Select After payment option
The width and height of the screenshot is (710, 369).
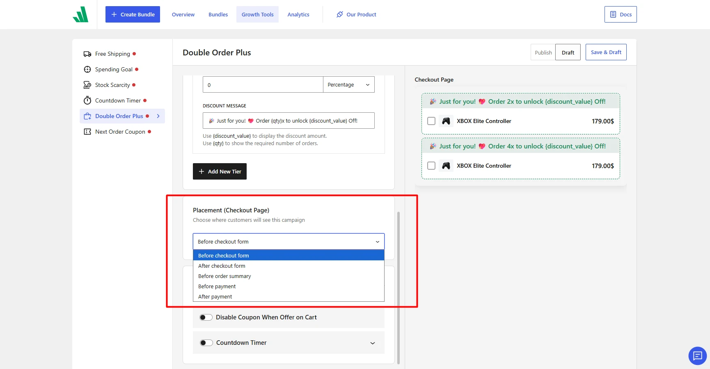coord(289,296)
